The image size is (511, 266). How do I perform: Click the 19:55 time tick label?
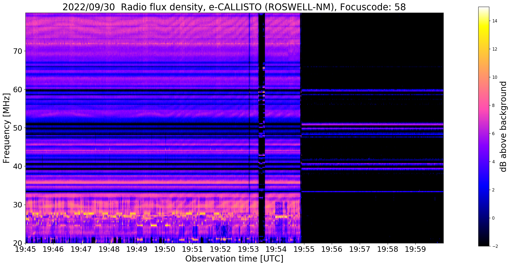click(x=304, y=249)
